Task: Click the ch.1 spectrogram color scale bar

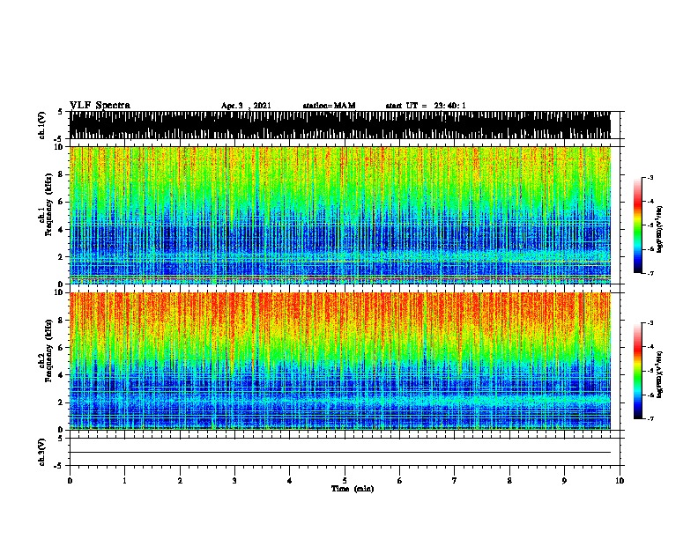Action: [x=638, y=225]
